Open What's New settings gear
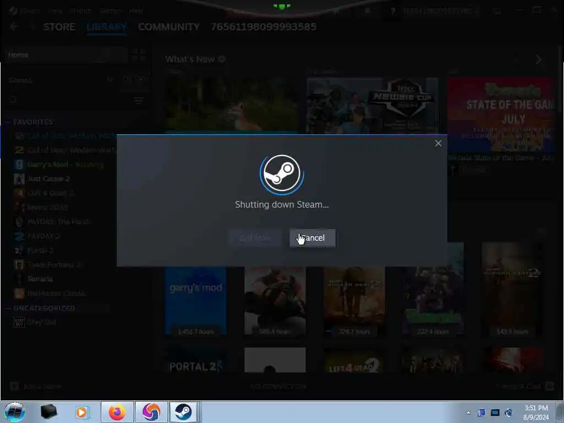Viewport: 564px width, 423px height. 222,59
